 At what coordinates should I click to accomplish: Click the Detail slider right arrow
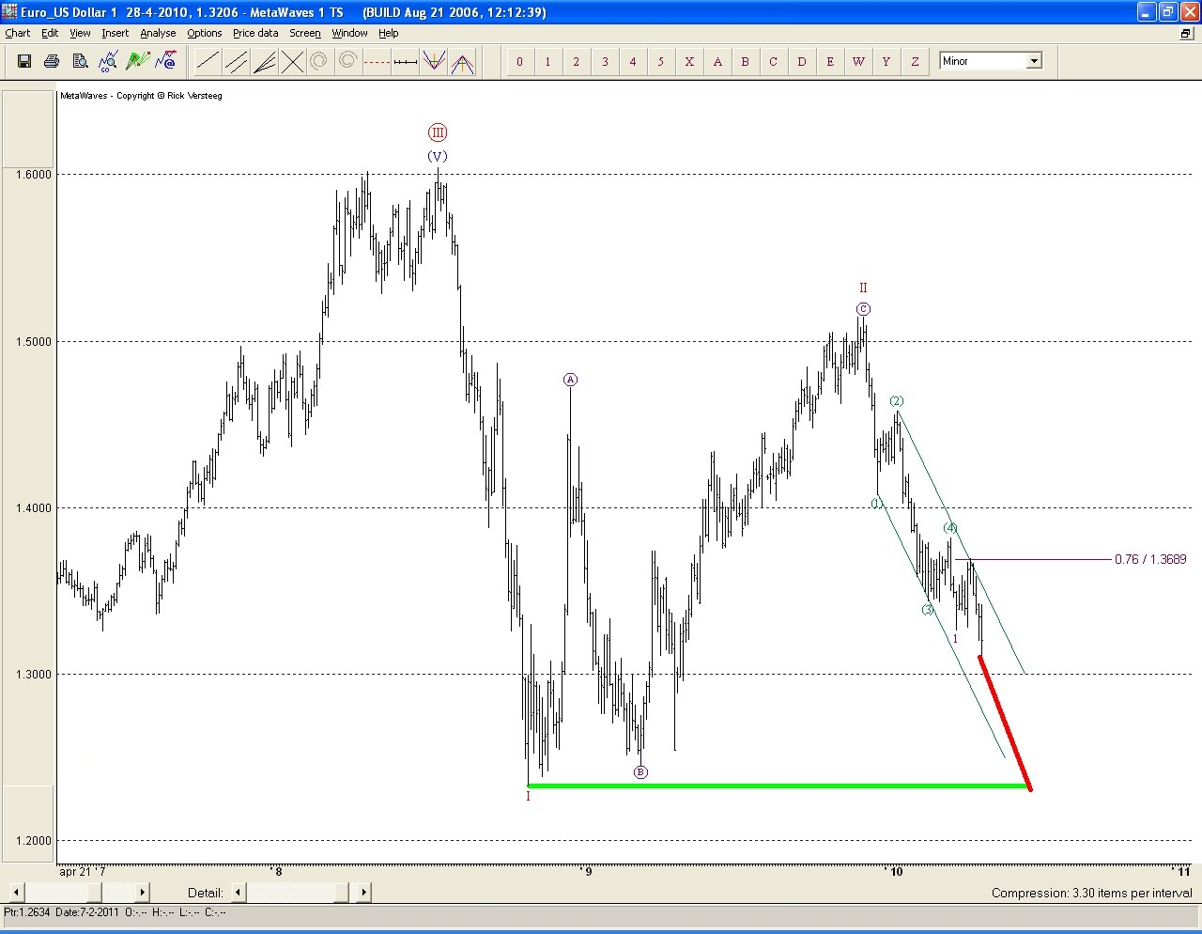tap(363, 892)
